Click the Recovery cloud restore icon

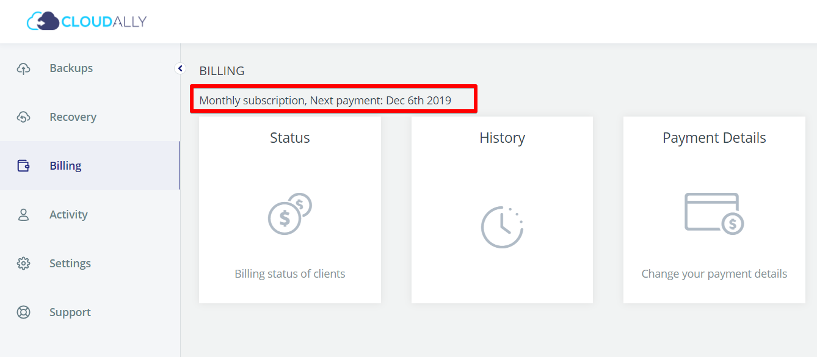pyautogui.click(x=23, y=117)
